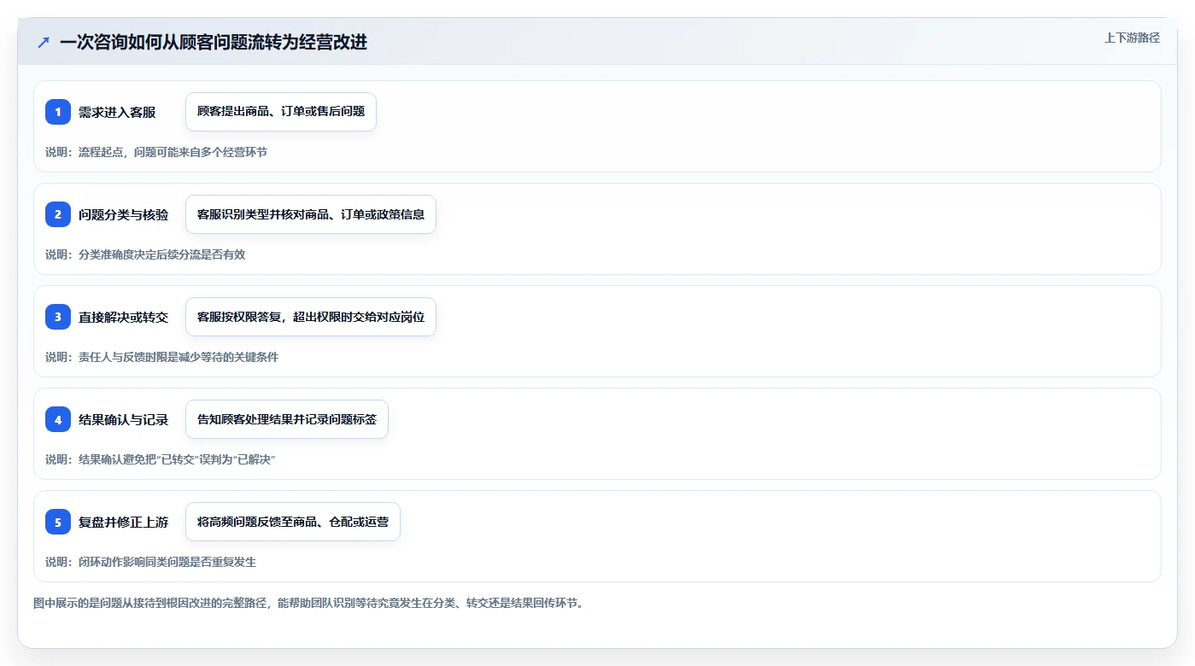Click the note 分类准确度决定后续分流是否有效
This screenshot has width=1195, height=666.
click(145, 254)
